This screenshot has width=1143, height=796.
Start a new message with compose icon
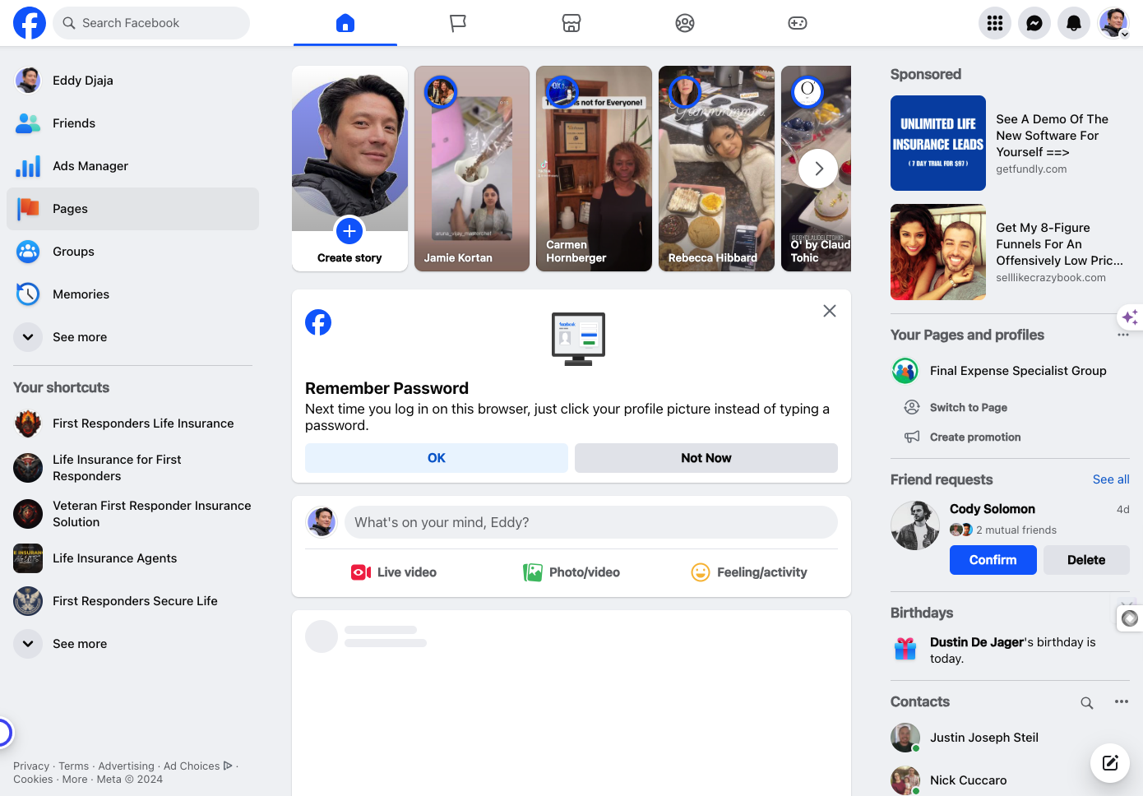point(1110,763)
